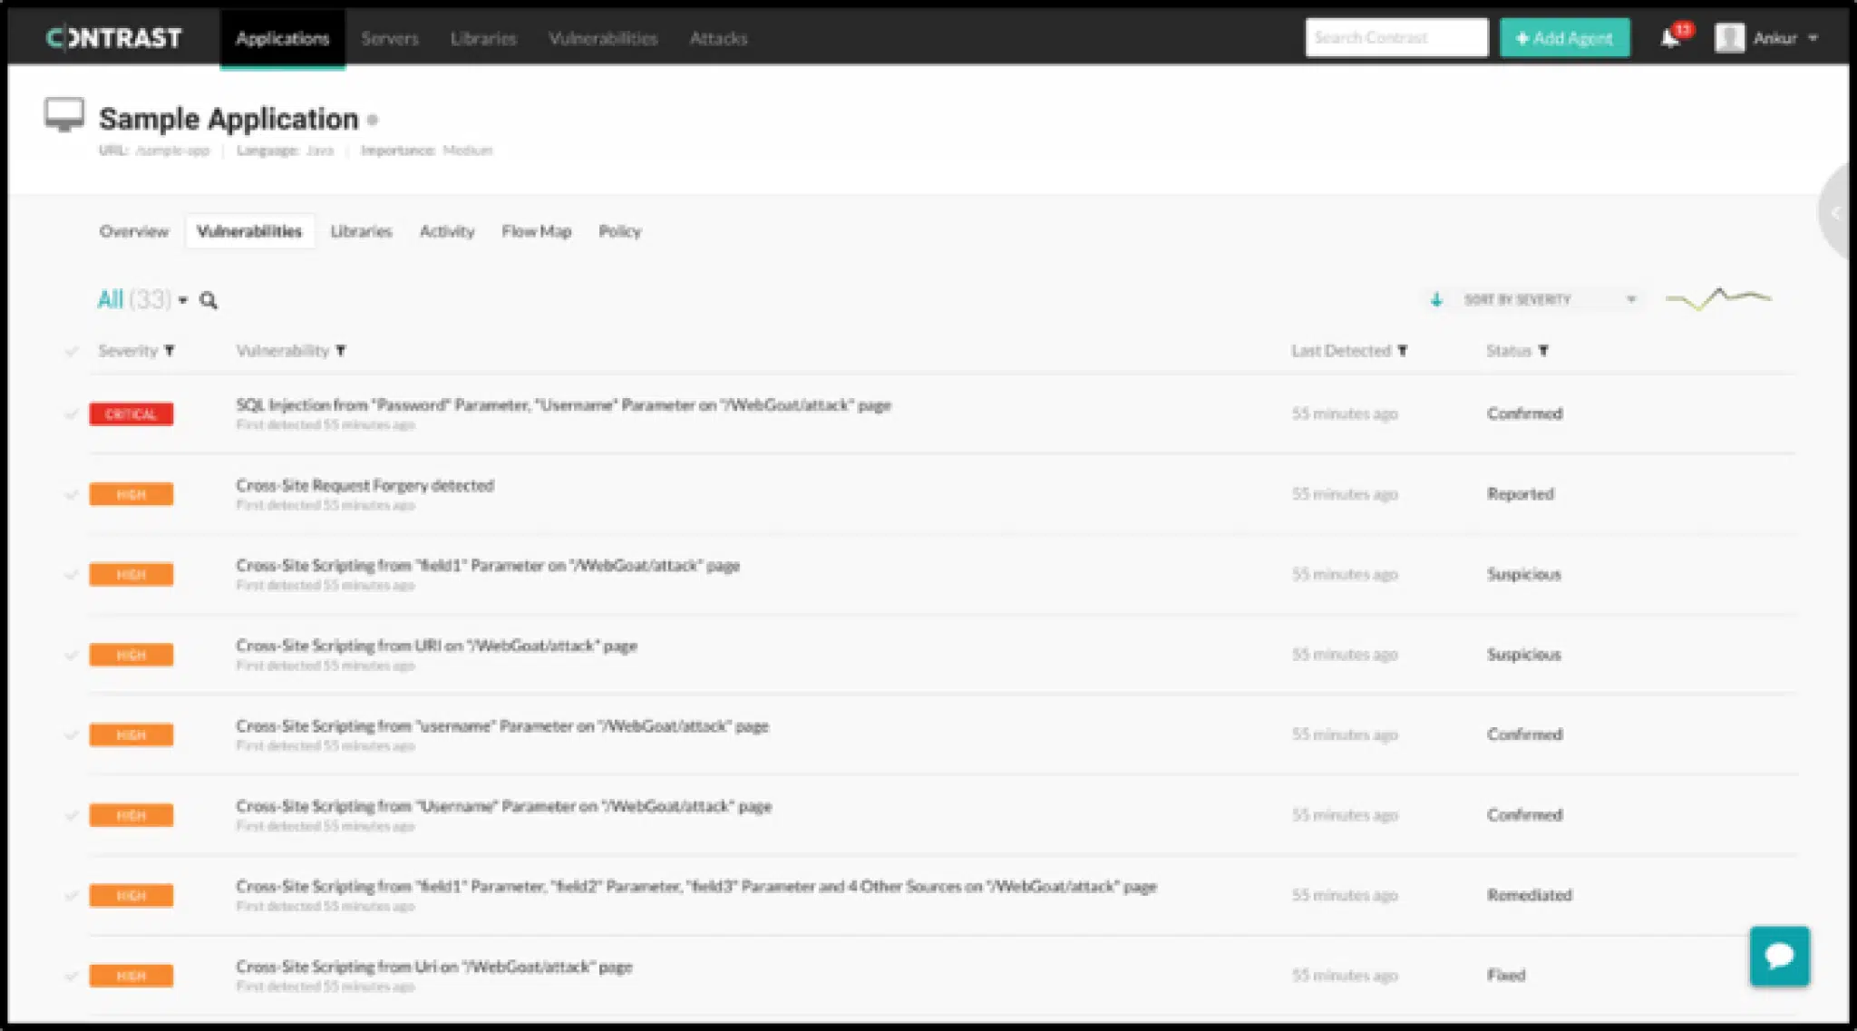Select the select-all checkbox in the header row

click(x=73, y=351)
